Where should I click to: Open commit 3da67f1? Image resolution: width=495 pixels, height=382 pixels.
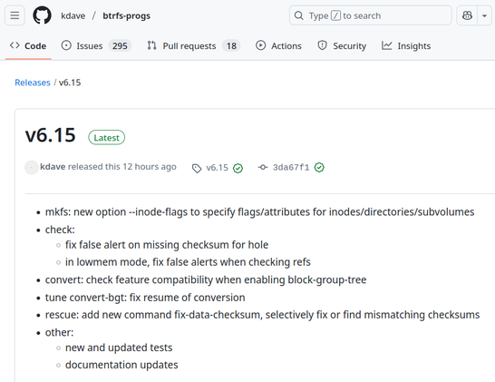point(291,168)
